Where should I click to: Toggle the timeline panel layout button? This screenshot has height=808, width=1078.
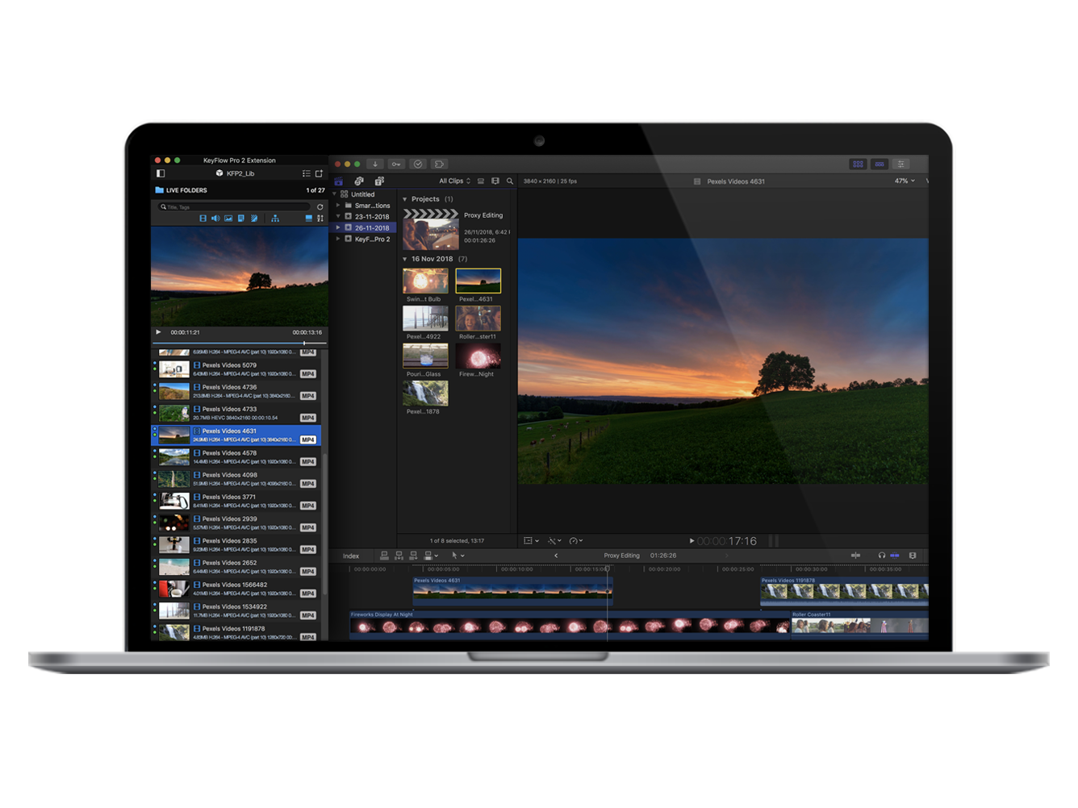880,165
